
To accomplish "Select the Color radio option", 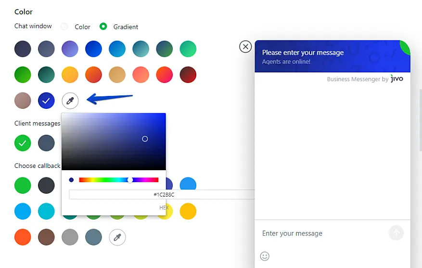I will click(64, 26).
